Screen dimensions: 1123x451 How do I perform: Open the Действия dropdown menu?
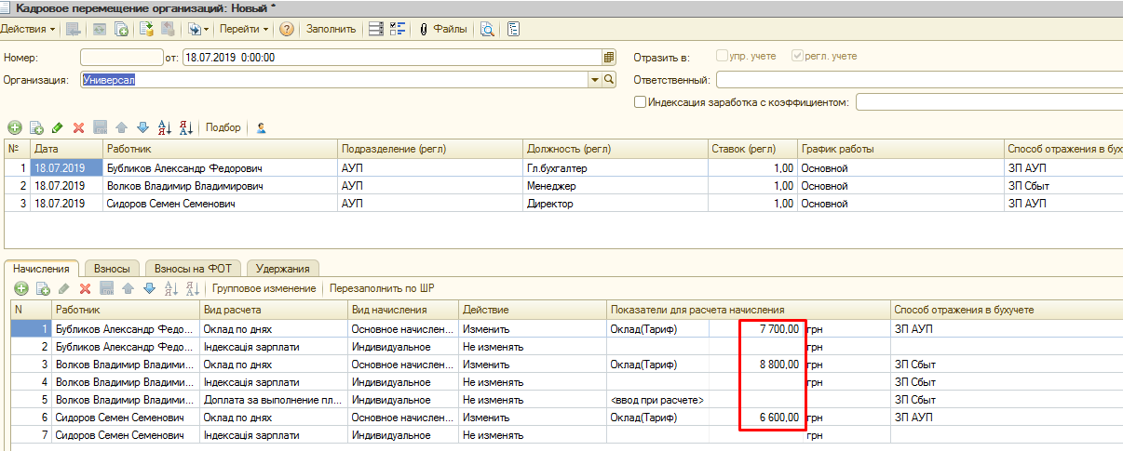pyautogui.click(x=28, y=29)
